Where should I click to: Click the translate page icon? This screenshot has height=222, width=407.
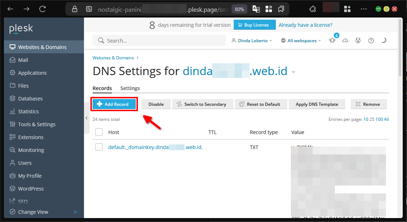tap(256, 9)
